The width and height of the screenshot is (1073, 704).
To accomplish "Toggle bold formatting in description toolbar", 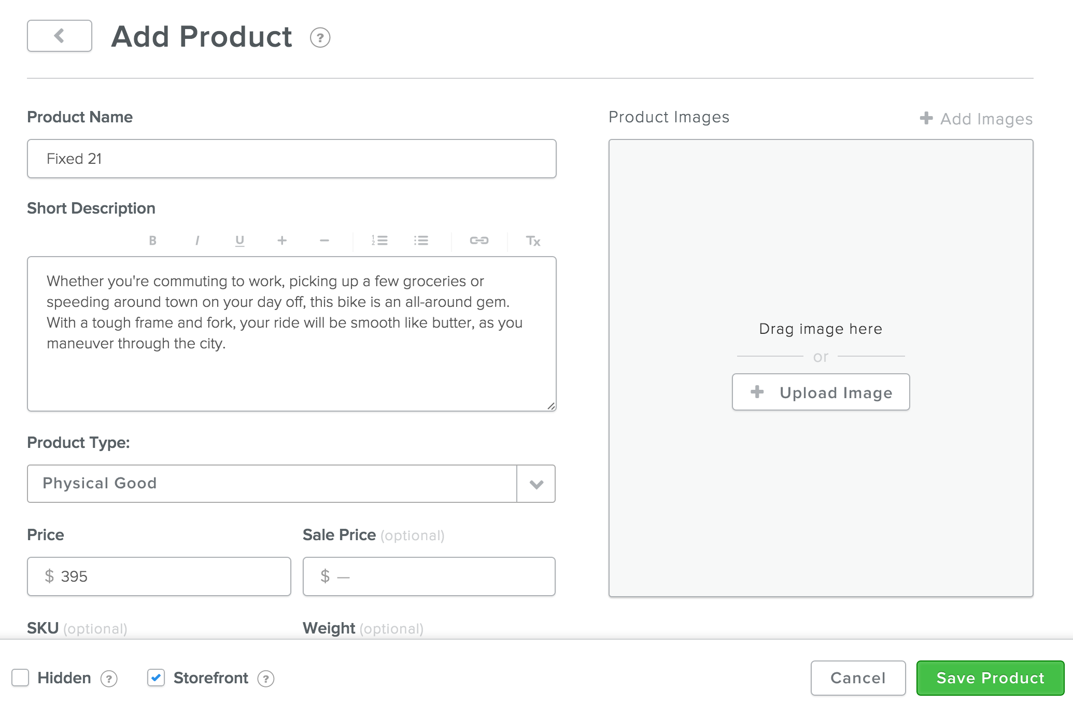I will [x=152, y=241].
